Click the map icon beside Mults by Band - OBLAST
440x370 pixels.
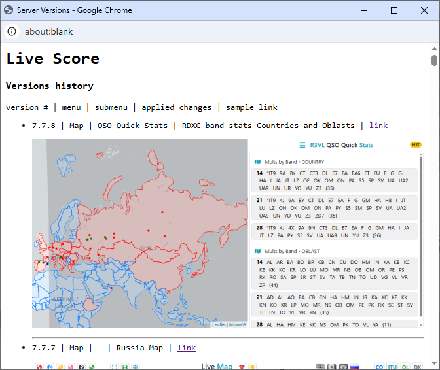[257, 251]
